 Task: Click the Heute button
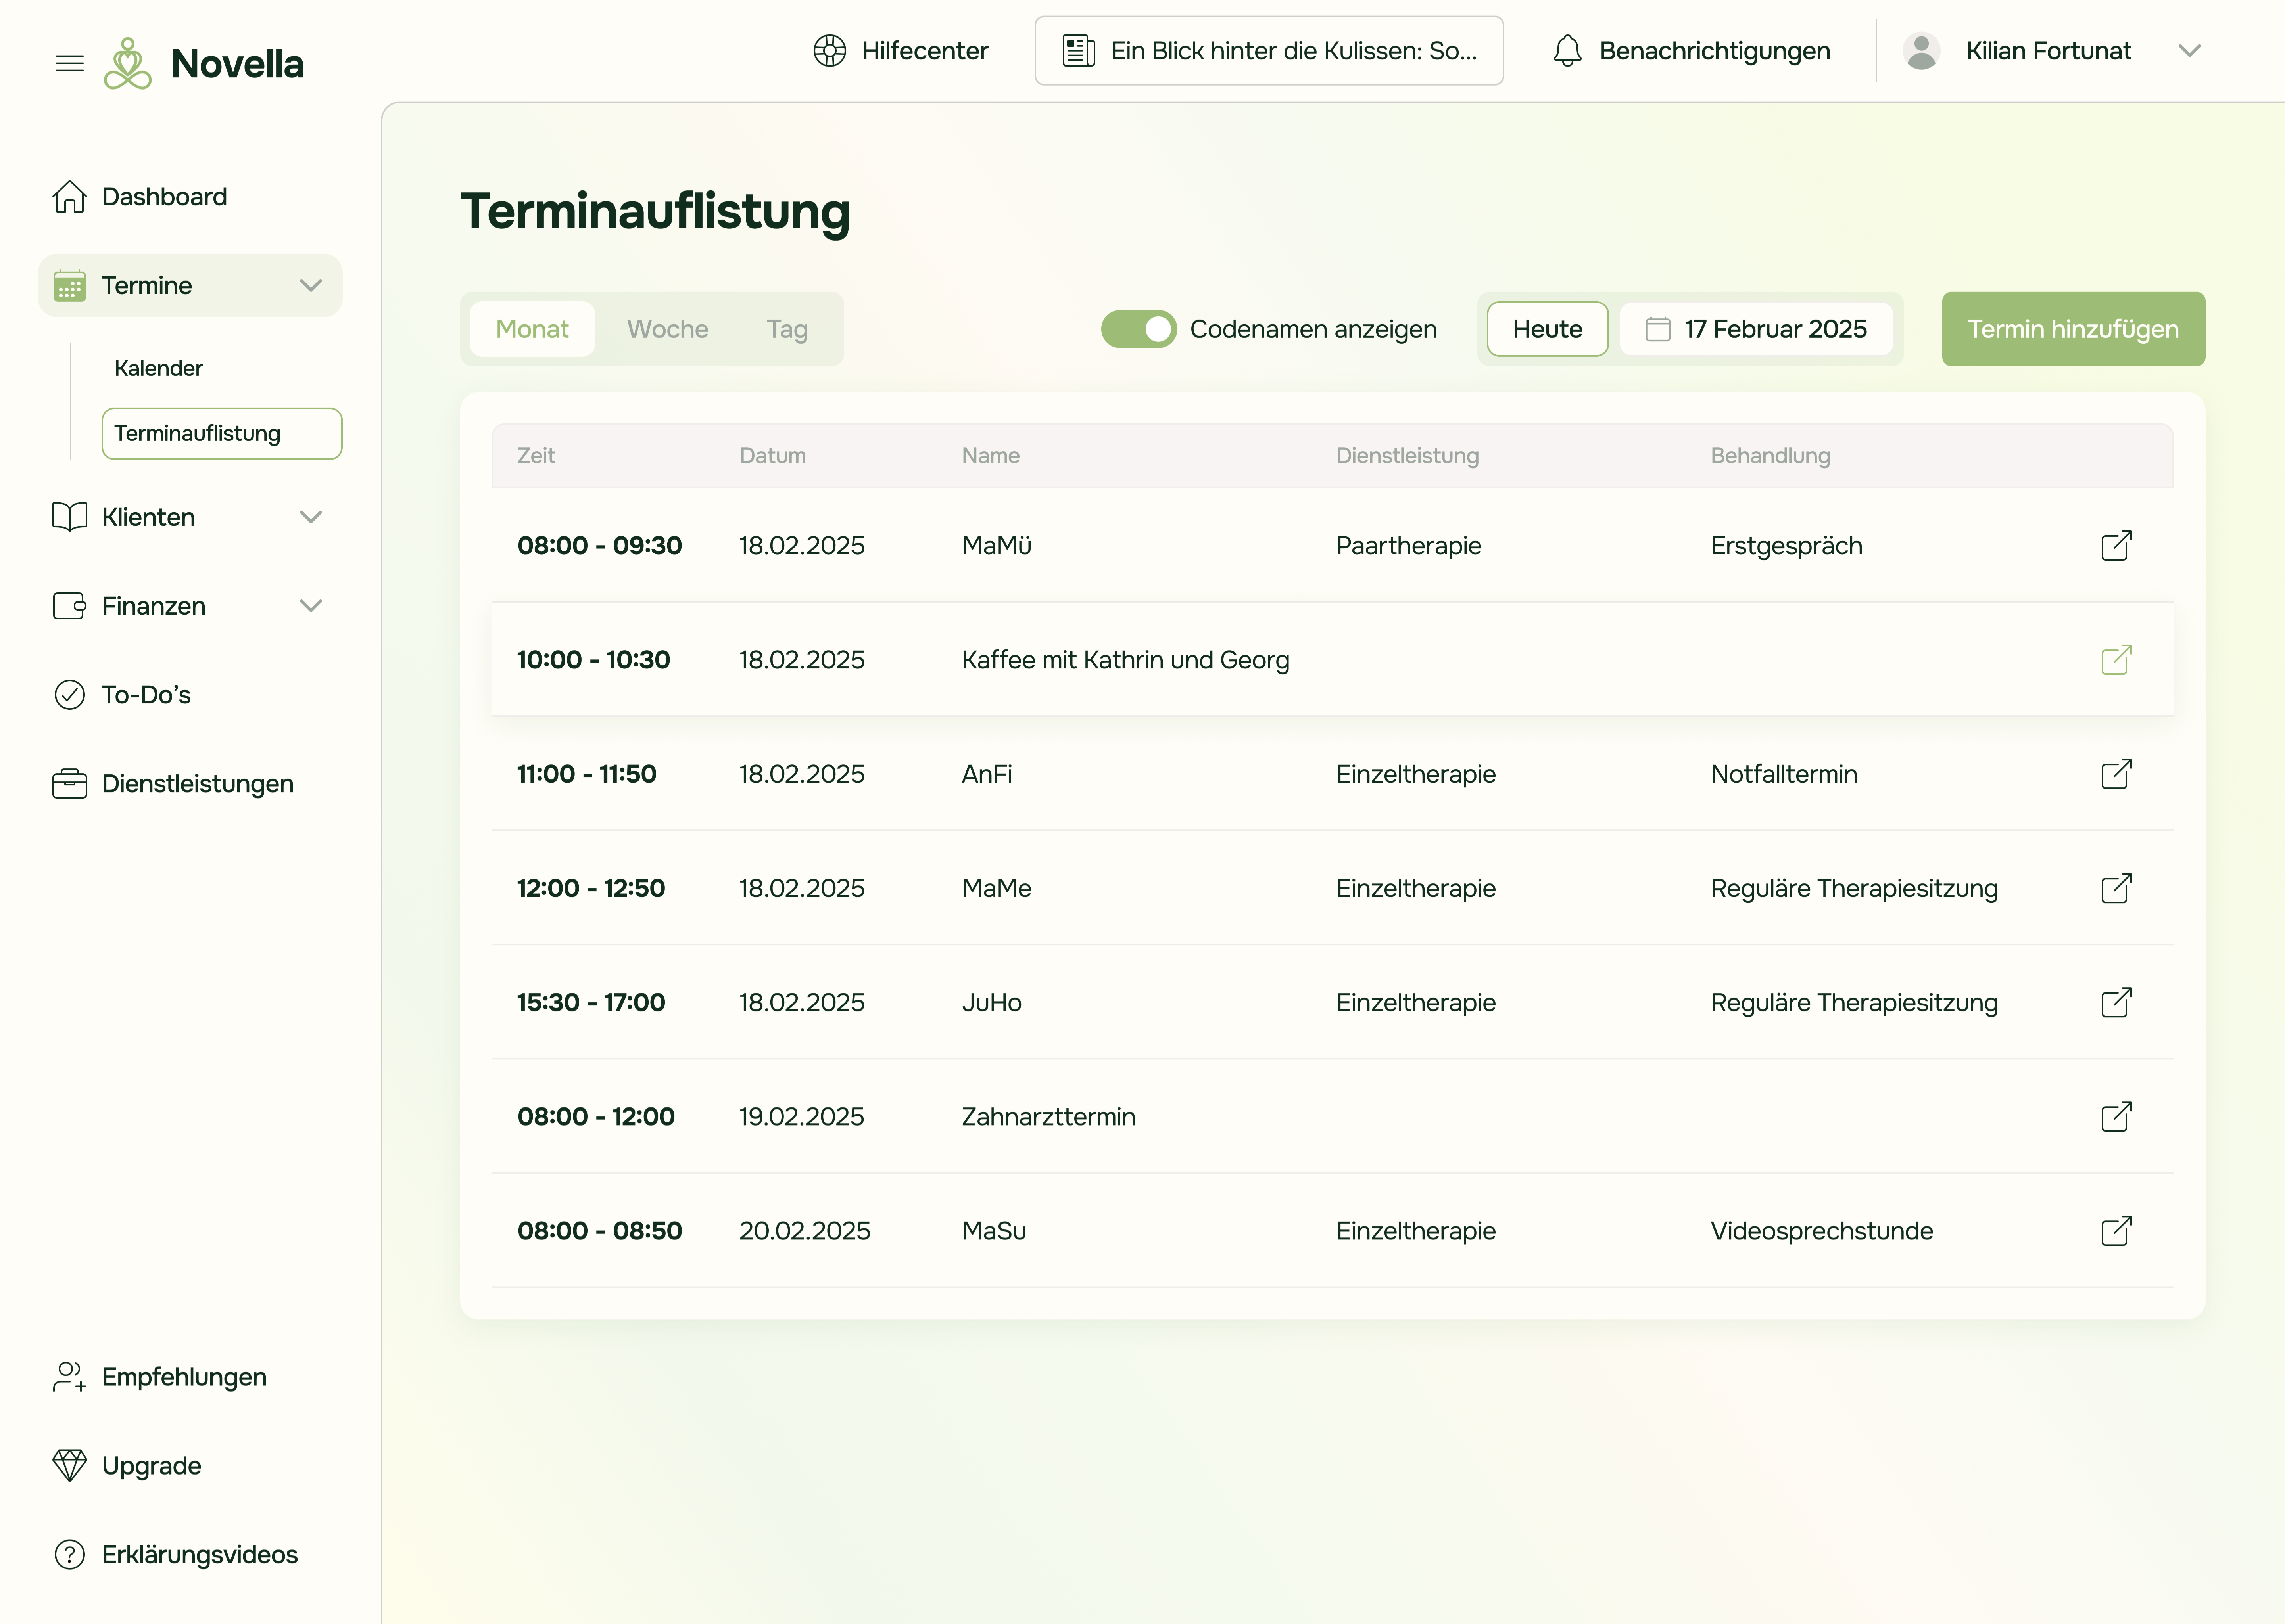(1548, 329)
